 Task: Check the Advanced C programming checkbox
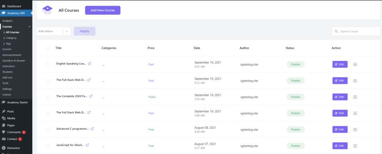click(x=48, y=129)
